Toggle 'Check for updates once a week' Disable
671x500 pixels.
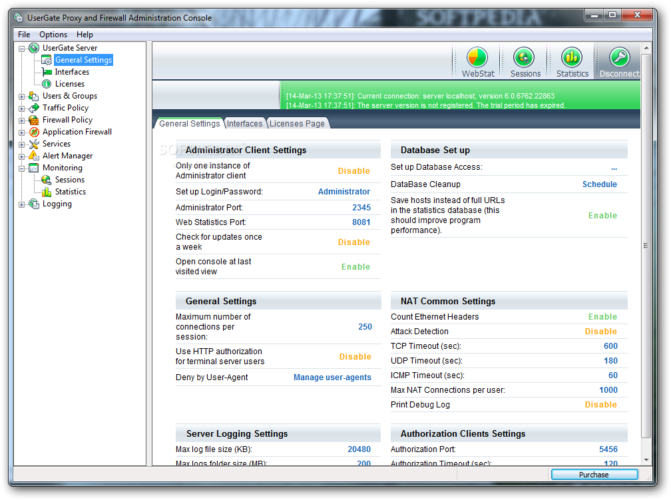pos(354,242)
